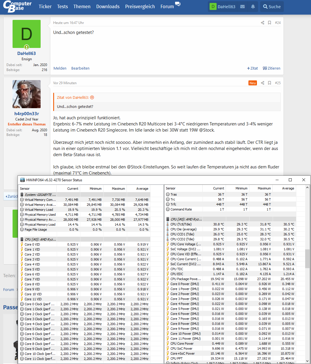Open the ComputerBase logo home link
This screenshot has height=364, width=311.
[x=17, y=6]
